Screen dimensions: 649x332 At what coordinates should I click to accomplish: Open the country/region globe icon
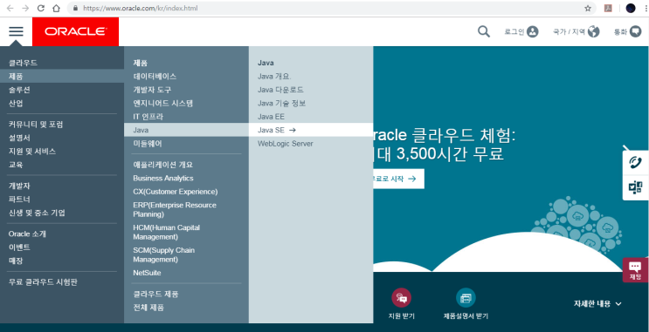point(594,31)
